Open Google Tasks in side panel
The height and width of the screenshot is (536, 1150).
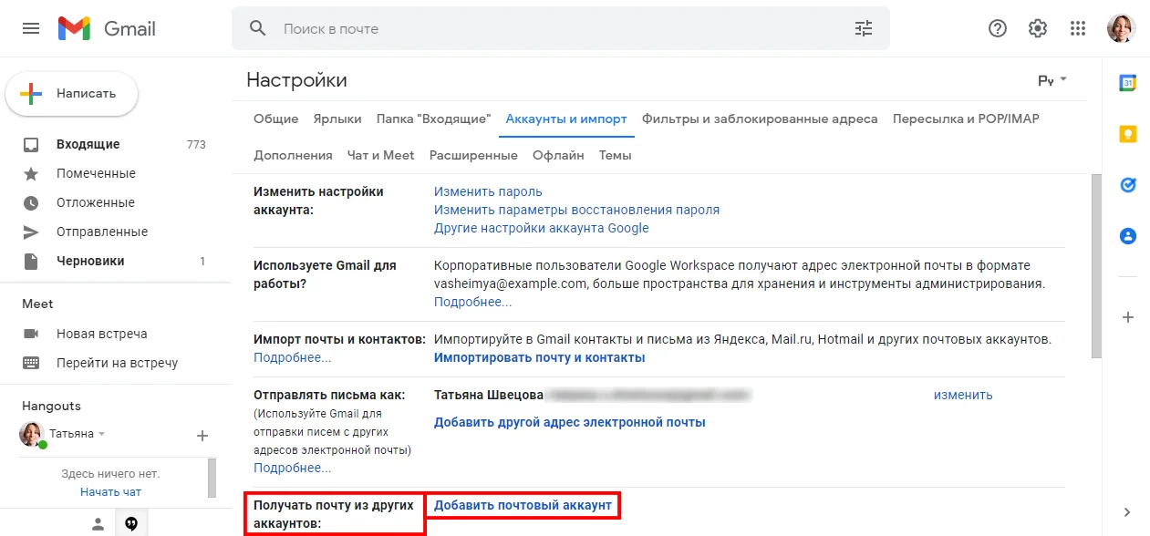click(1128, 185)
